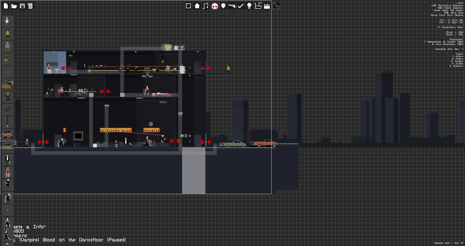
Task: Select the woman in red dress sprite
Action: [x=7, y=172]
